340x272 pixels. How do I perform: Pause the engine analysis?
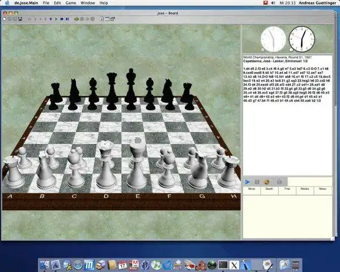pos(257,182)
